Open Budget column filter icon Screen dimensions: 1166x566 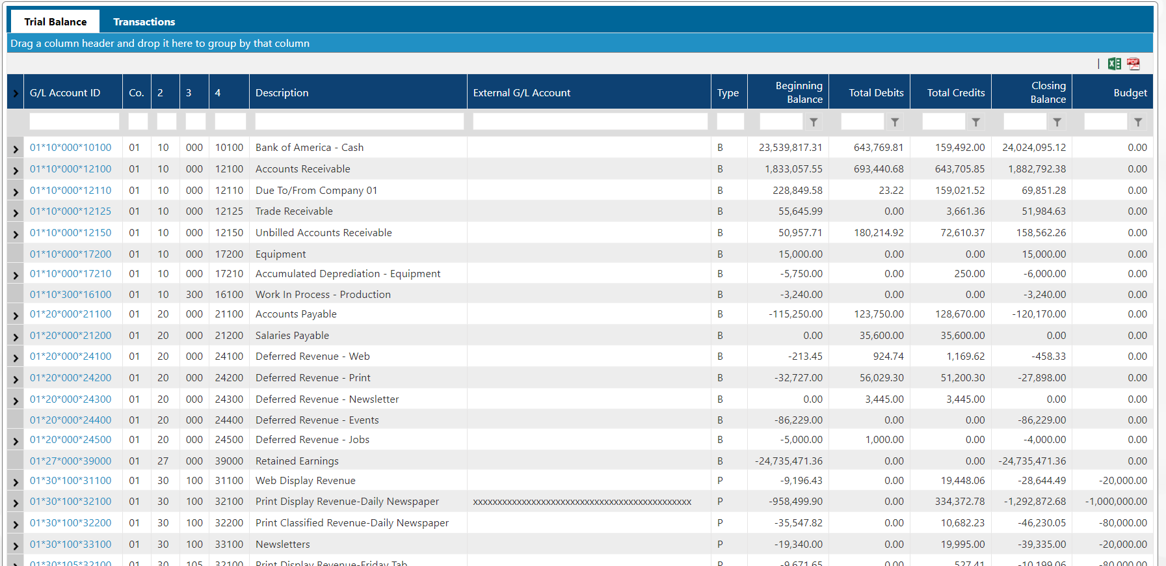tap(1137, 122)
